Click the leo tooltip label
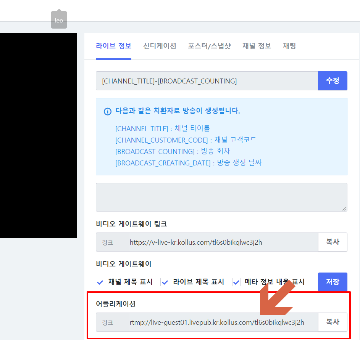Screen dimensions: 360x340 [x=59, y=21]
